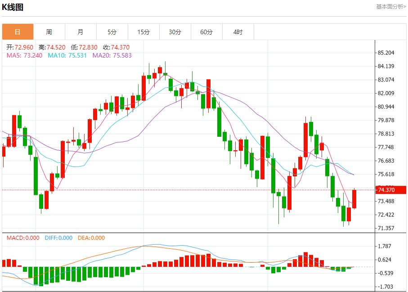
Task: Click the red 74.370 current price tag
Action: (390, 190)
